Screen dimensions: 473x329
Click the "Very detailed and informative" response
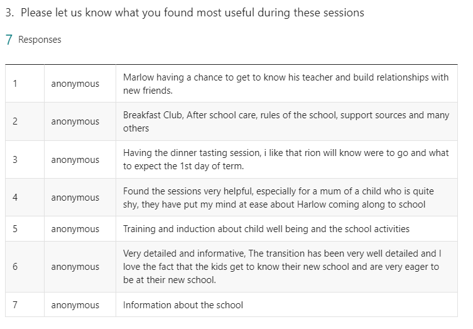(x=283, y=267)
